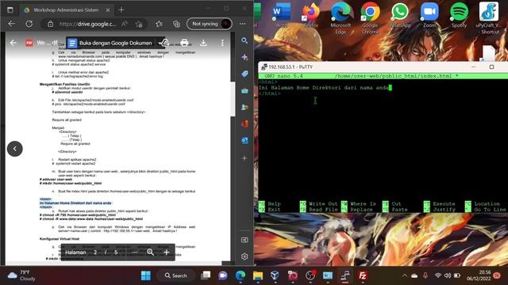
Task: Go back in Edge browser
Action: (12, 24)
